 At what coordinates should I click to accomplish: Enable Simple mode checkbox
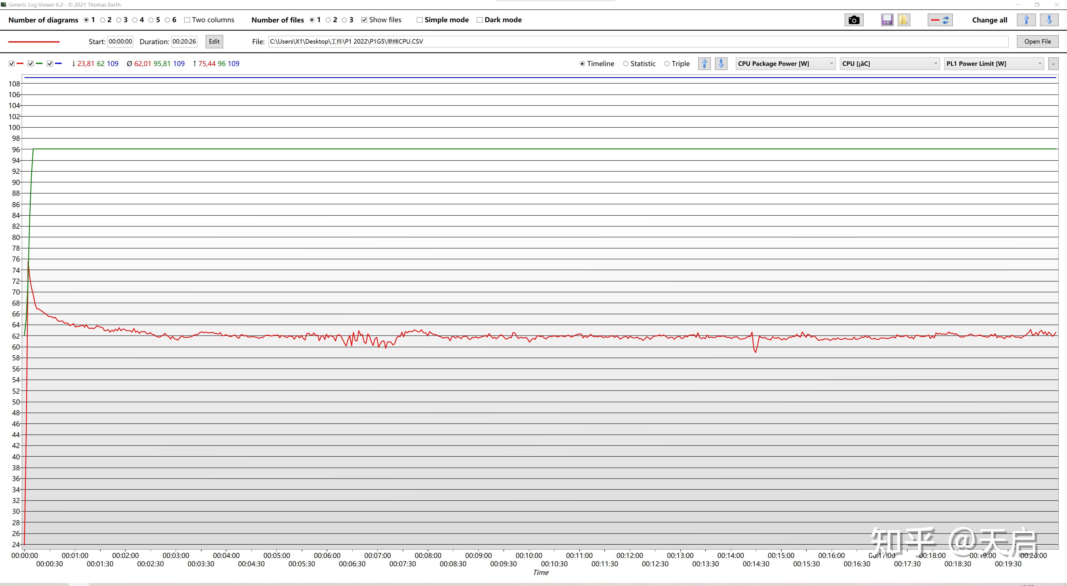pos(420,20)
